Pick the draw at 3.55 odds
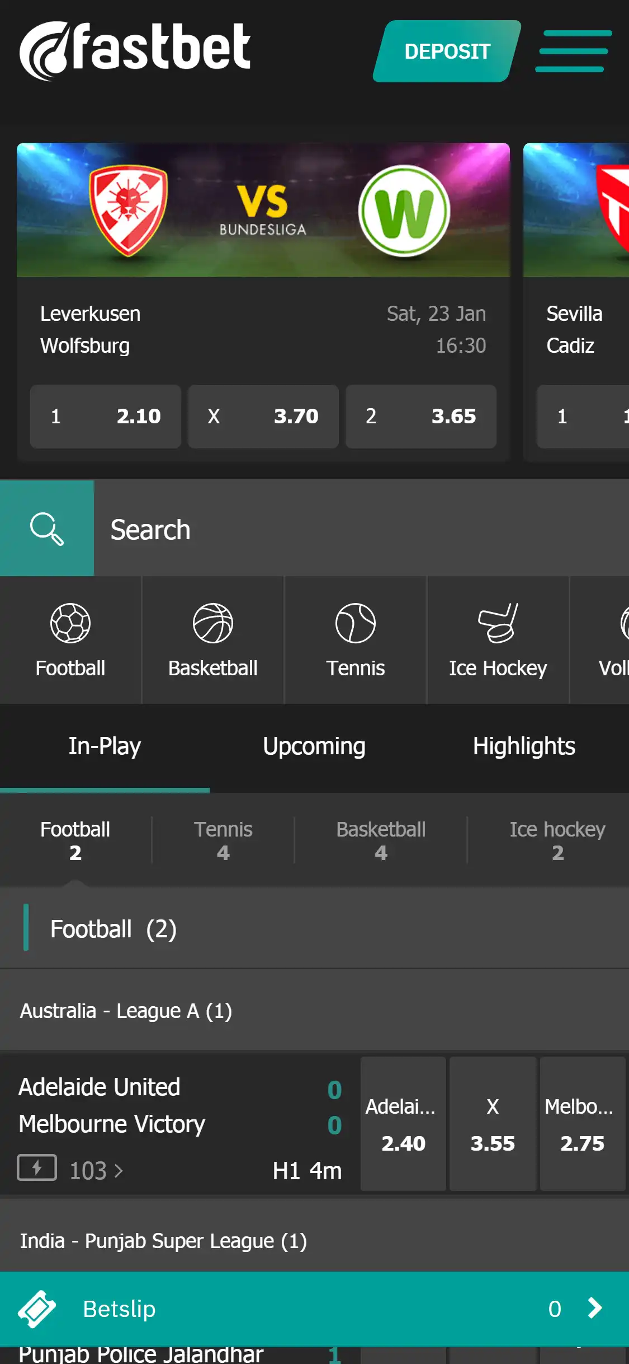 click(493, 1123)
